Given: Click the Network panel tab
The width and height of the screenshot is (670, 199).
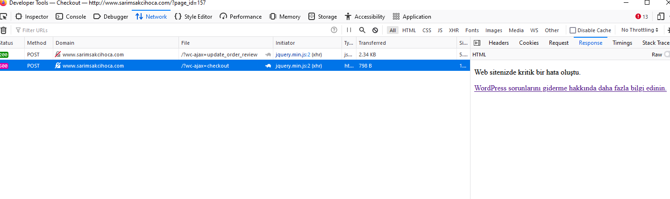Looking at the screenshot, I should tap(151, 17).
